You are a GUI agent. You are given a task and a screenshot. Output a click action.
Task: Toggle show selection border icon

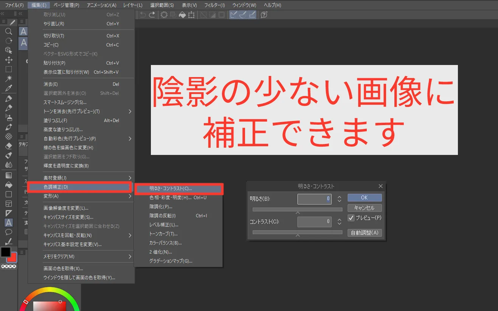[222, 15]
